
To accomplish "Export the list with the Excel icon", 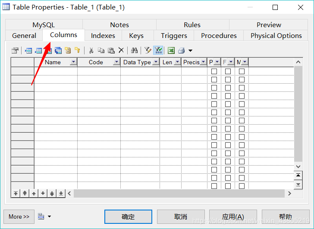I will pos(171,50).
